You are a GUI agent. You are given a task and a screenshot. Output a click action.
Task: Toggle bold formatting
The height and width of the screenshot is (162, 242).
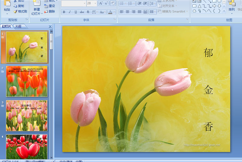pos(64,12)
